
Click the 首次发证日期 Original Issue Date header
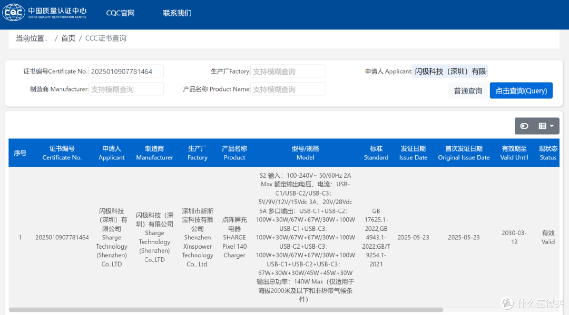pyautogui.click(x=464, y=153)
